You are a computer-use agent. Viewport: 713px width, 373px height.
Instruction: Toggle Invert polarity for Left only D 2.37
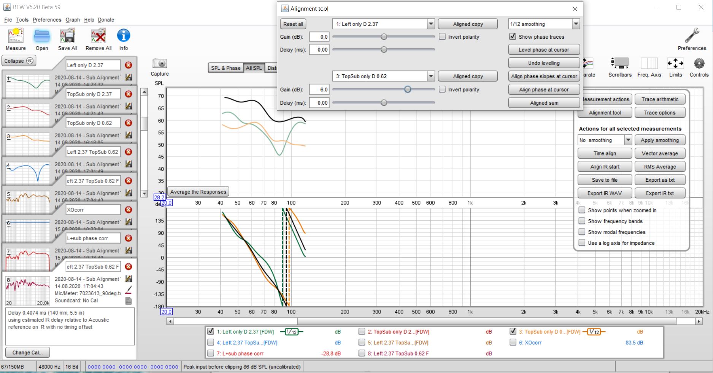442,37
